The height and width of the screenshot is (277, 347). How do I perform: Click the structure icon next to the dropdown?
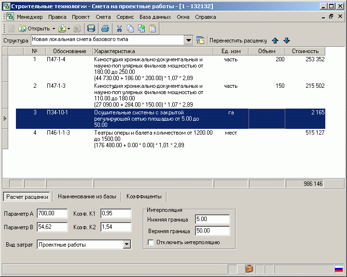pyautogui.click(x=200, y=41)
